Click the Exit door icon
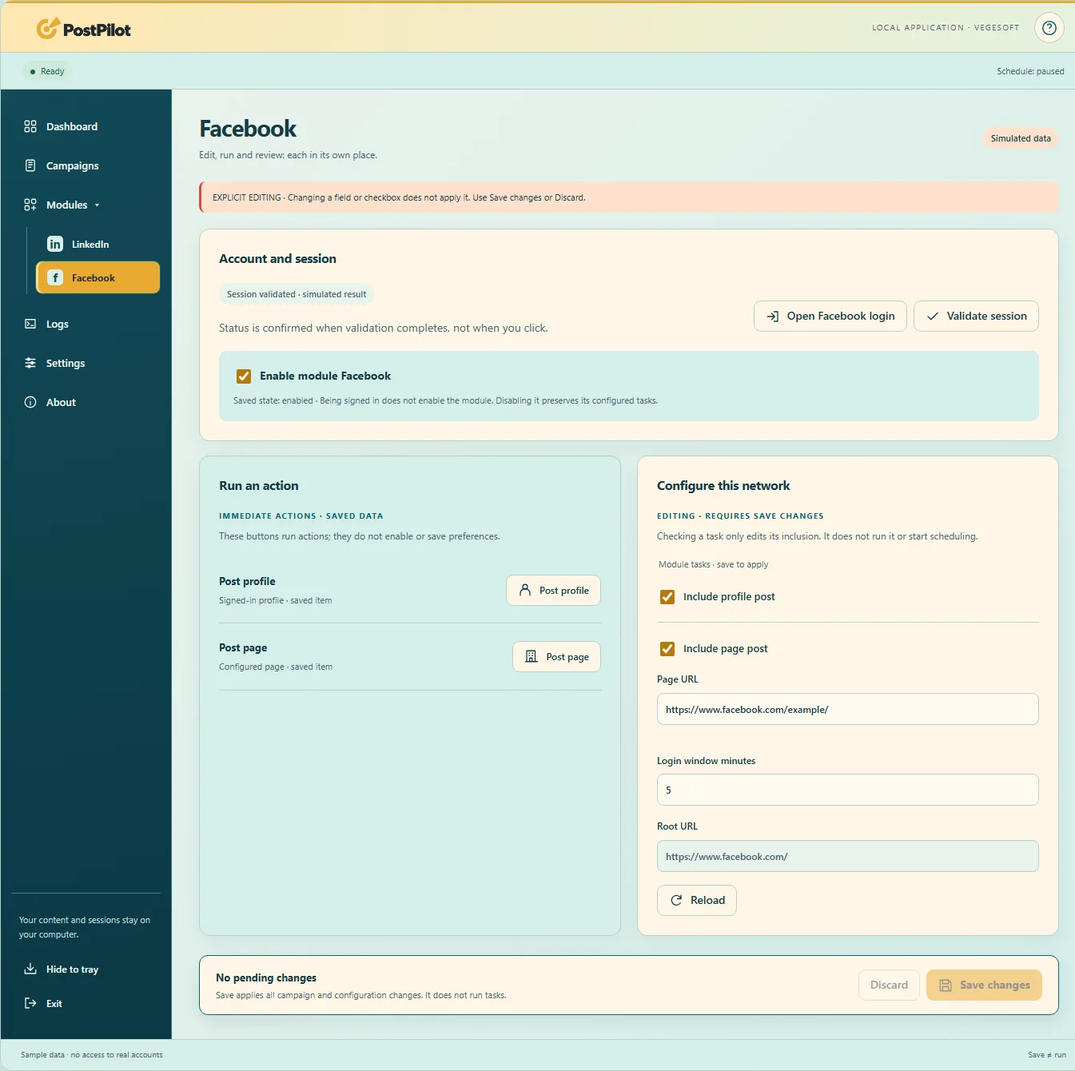 pyautogui.click(x=30, y=1003)
